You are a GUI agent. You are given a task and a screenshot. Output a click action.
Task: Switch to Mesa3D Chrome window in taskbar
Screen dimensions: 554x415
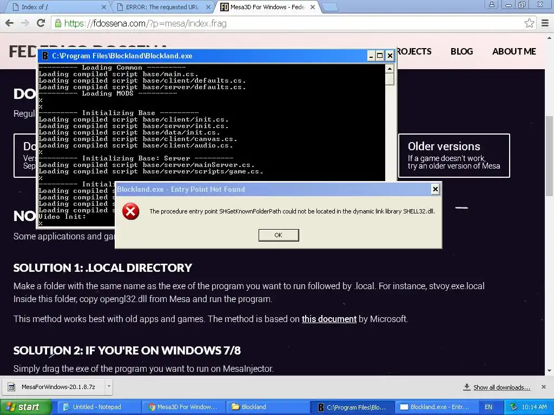(x=183, y=407)
